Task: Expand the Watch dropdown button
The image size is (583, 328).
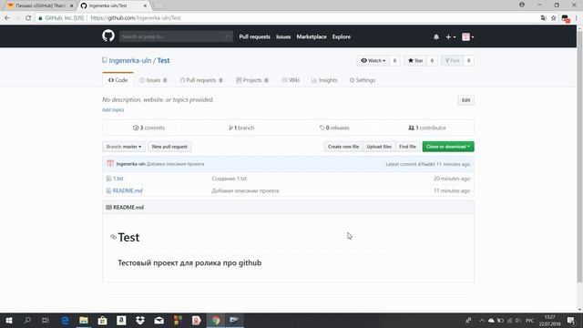Action: point(373,61)
